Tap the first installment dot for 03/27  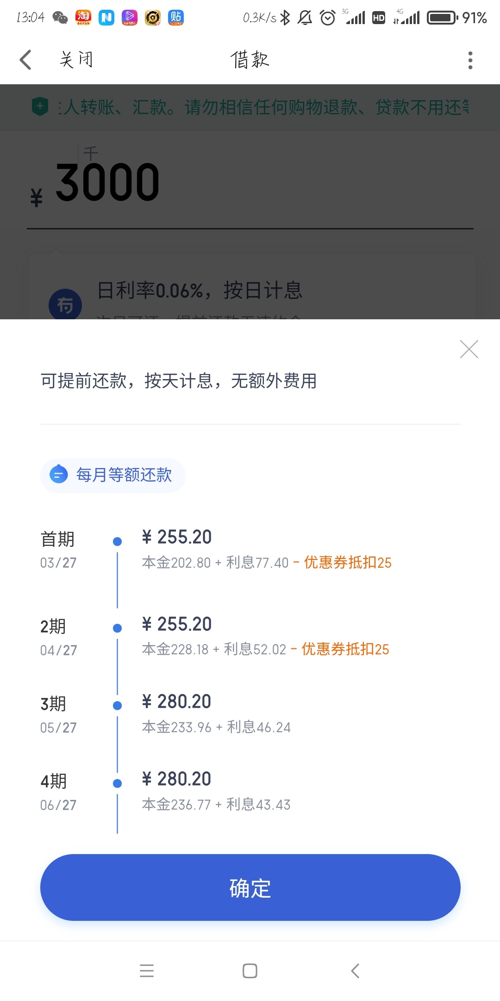click(x=118, y=541)
